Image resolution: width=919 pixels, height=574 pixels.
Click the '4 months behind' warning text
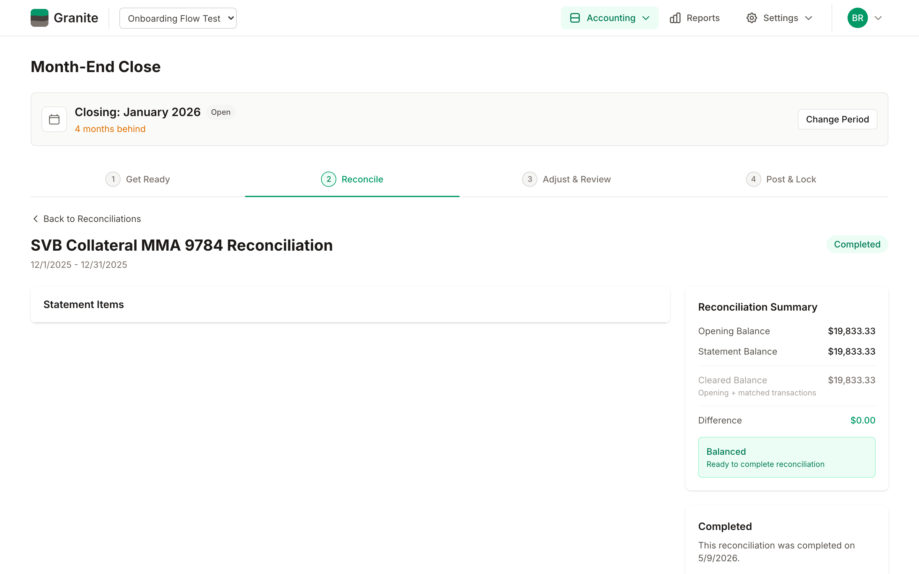click(x=110, y=129)
